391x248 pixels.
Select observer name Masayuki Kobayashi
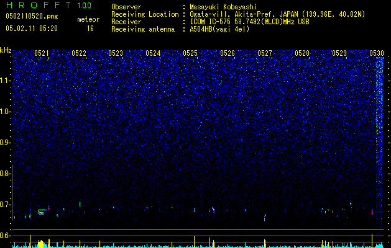click(223, 7)
